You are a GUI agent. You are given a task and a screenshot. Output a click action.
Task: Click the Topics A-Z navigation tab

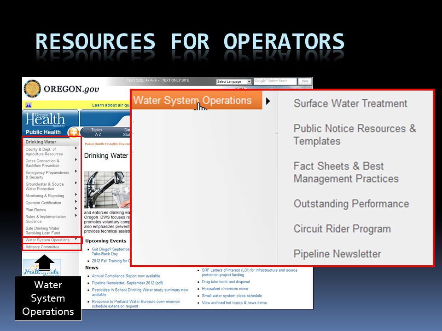click(97, 132)
